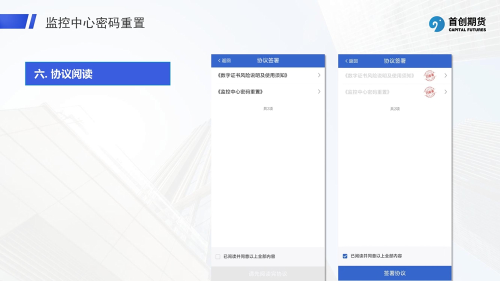Tap the back chevron on the already-read agreements screen
Viewport: 500px width, 281px height.
tap(346, 61)
